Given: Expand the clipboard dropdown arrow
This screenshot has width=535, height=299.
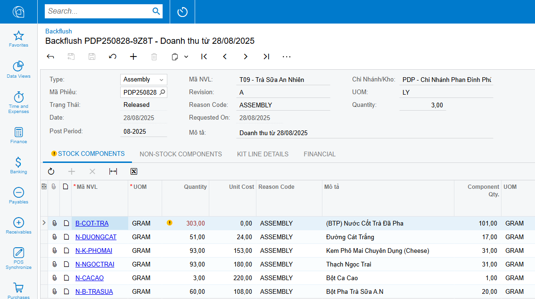Looking at the screenshot, I should [x=186, y=57].
